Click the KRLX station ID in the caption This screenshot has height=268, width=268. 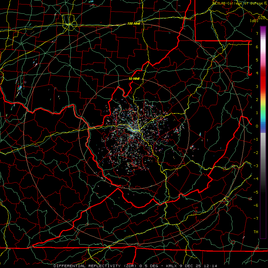tap(172, 266)
